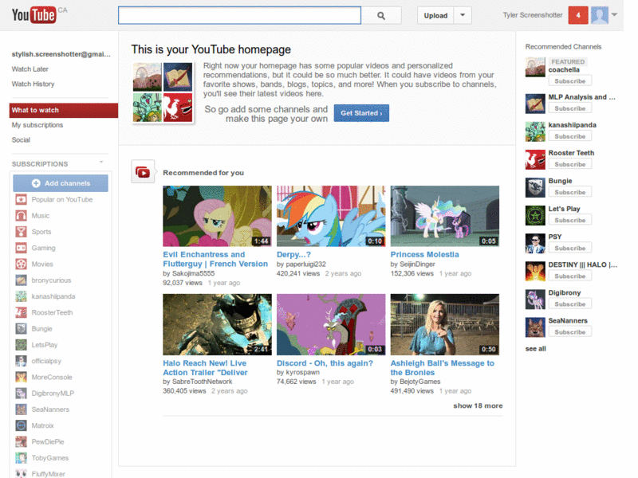
Task: Subscribe to the PSY channel
Action: (569, 248)
